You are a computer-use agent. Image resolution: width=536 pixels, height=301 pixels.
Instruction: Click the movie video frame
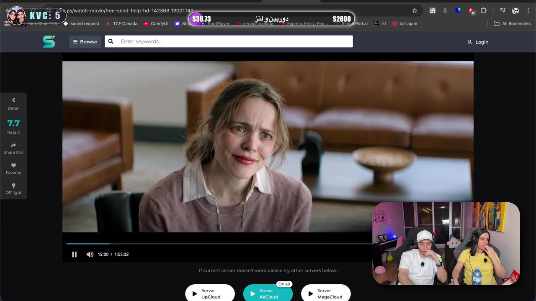pos(268,146)
